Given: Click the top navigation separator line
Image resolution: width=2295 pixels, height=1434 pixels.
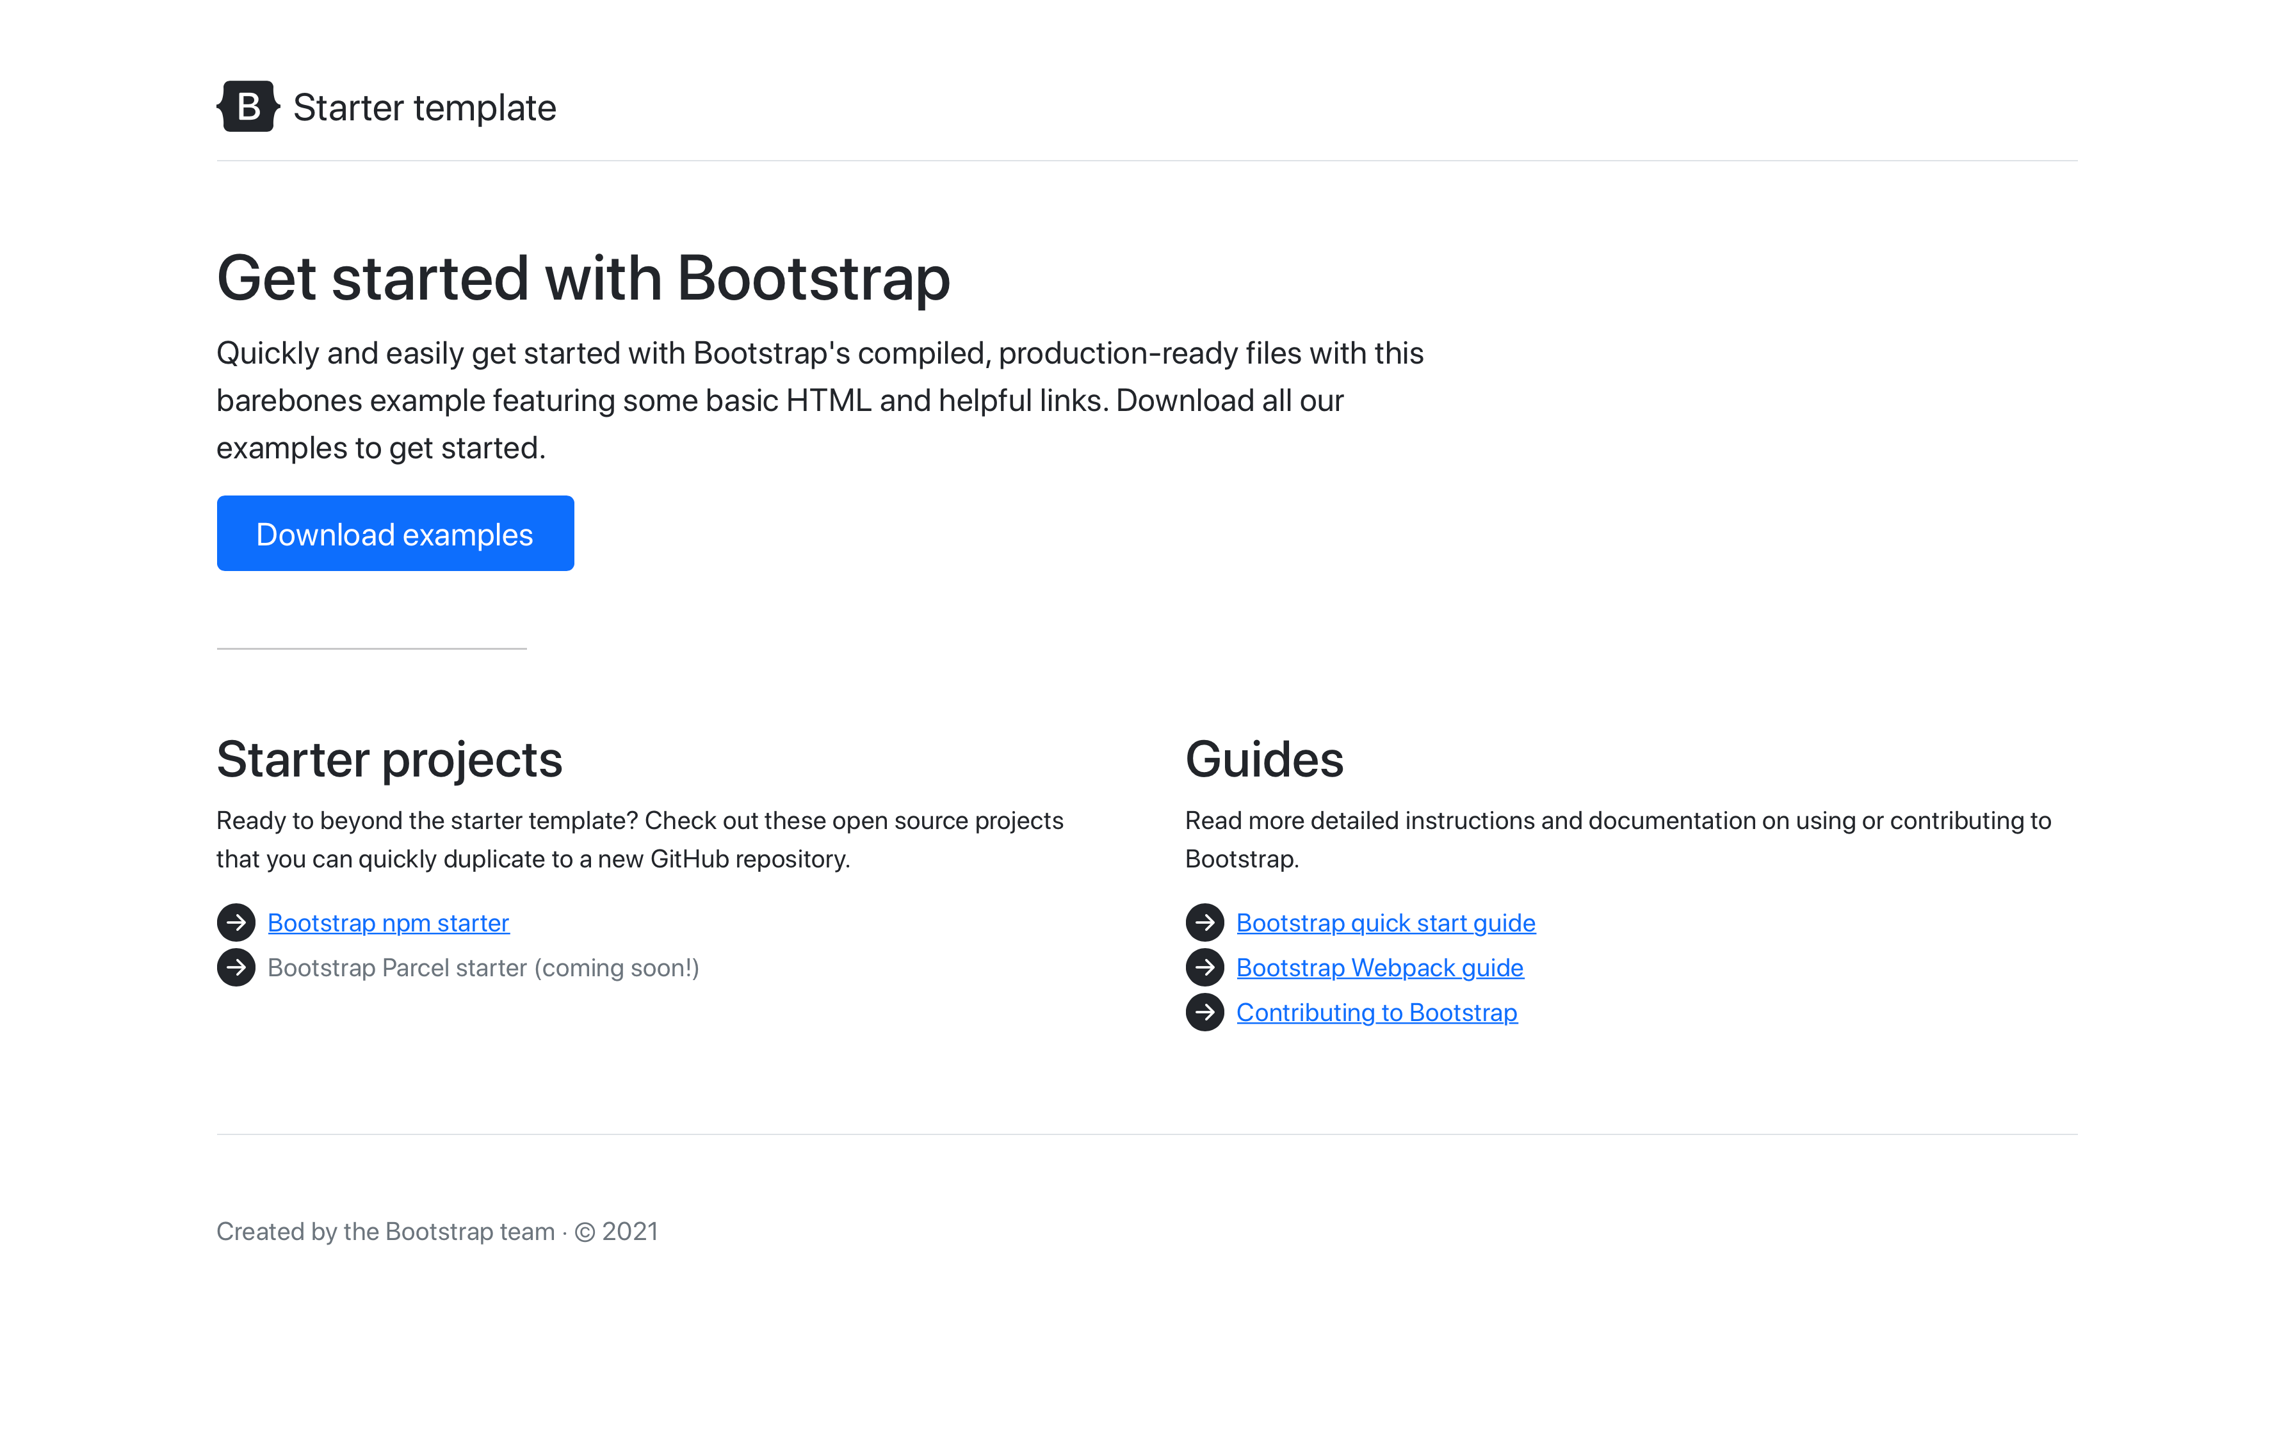Looking at the screenshot, I should [1147, 160].
